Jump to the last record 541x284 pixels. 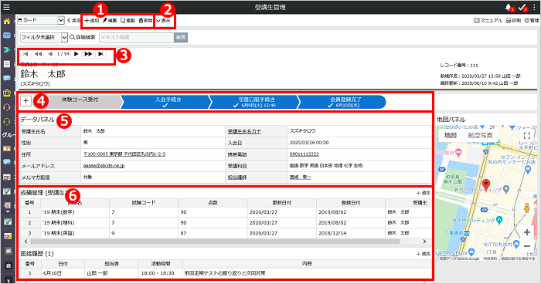[100, 54]
